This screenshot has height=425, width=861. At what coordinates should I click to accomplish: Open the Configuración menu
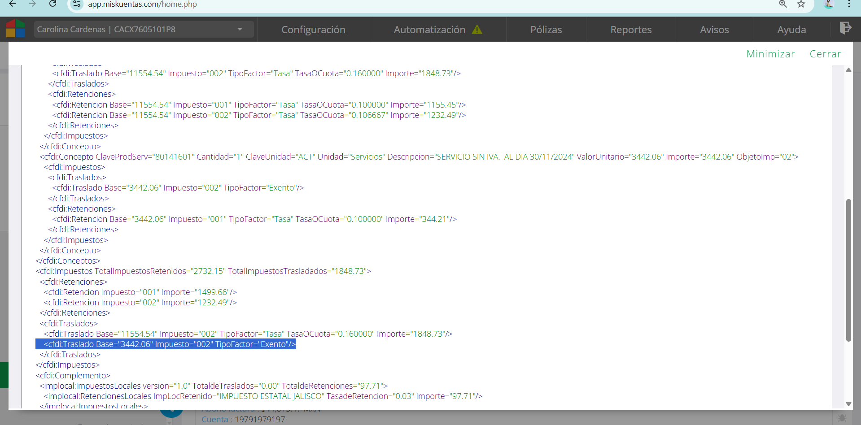313,30
